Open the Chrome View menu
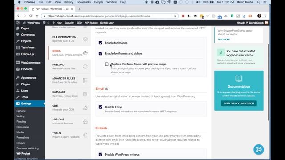This screenshot has width=285, height=160. [57, 2]
